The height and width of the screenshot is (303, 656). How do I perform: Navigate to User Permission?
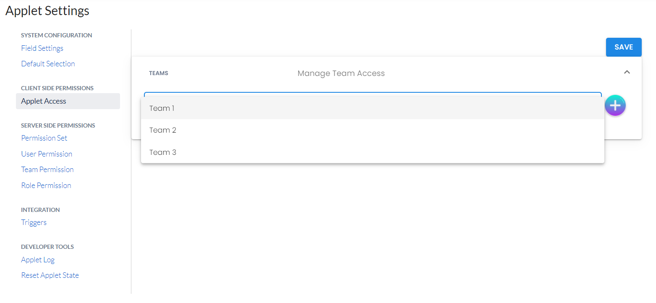47,154
